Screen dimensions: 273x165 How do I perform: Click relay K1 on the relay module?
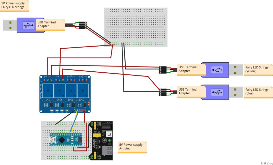48,91
